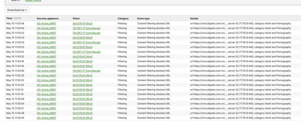Open HO-Active_MX67 in the 11:53:18 row
The image size is (301, 121).
tap(46, 61)
